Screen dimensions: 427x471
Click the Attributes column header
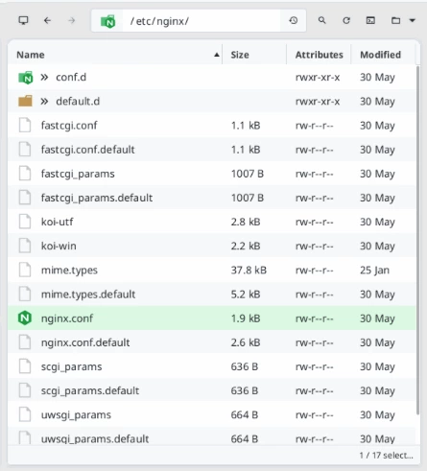320,55
